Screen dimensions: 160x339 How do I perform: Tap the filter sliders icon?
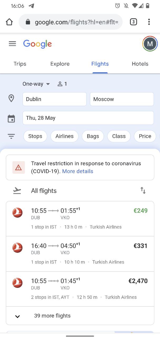coord(11,136)
